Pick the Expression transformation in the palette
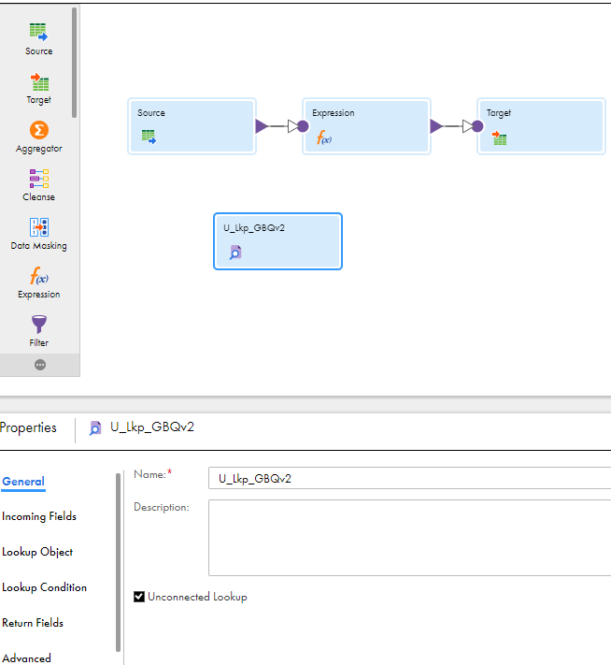The height and width of the screenshot is (665, 611). [38, 282]
